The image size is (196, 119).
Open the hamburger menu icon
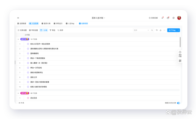(x=18, y=18)
